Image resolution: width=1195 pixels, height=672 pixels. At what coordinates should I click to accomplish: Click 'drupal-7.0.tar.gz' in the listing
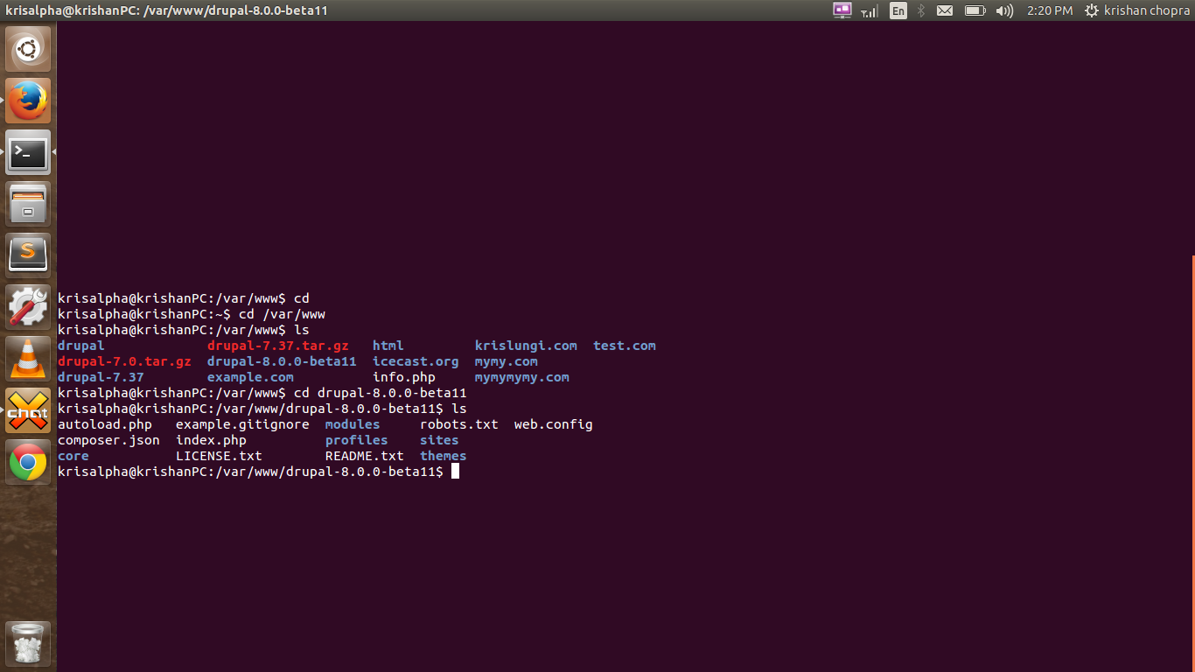tap(124, 361)
